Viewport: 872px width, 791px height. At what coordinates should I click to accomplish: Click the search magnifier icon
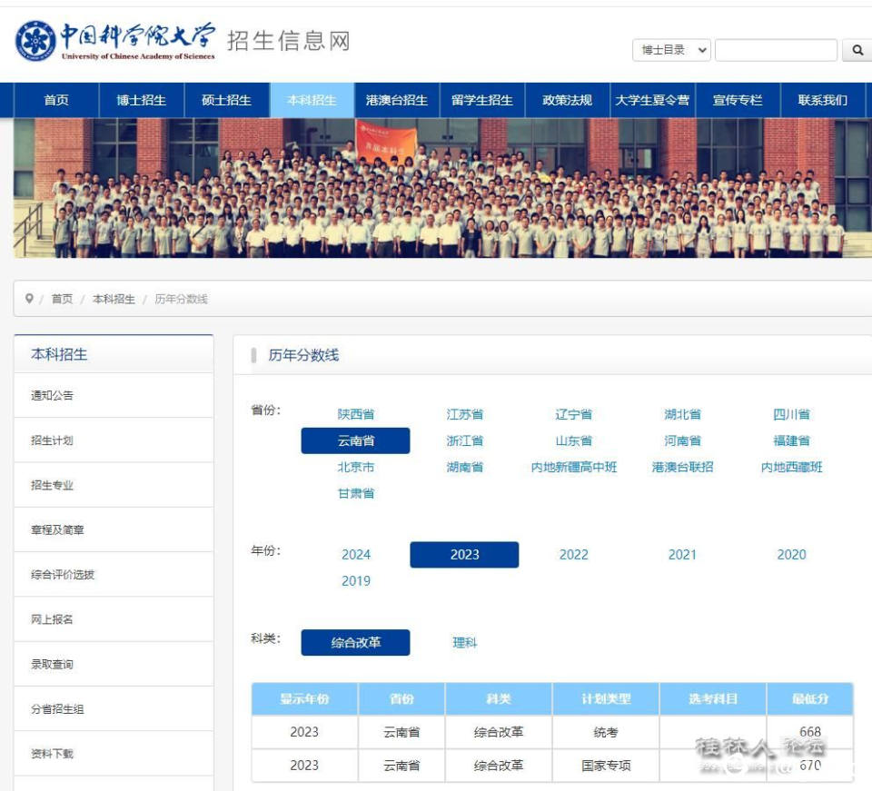(857, 51)
